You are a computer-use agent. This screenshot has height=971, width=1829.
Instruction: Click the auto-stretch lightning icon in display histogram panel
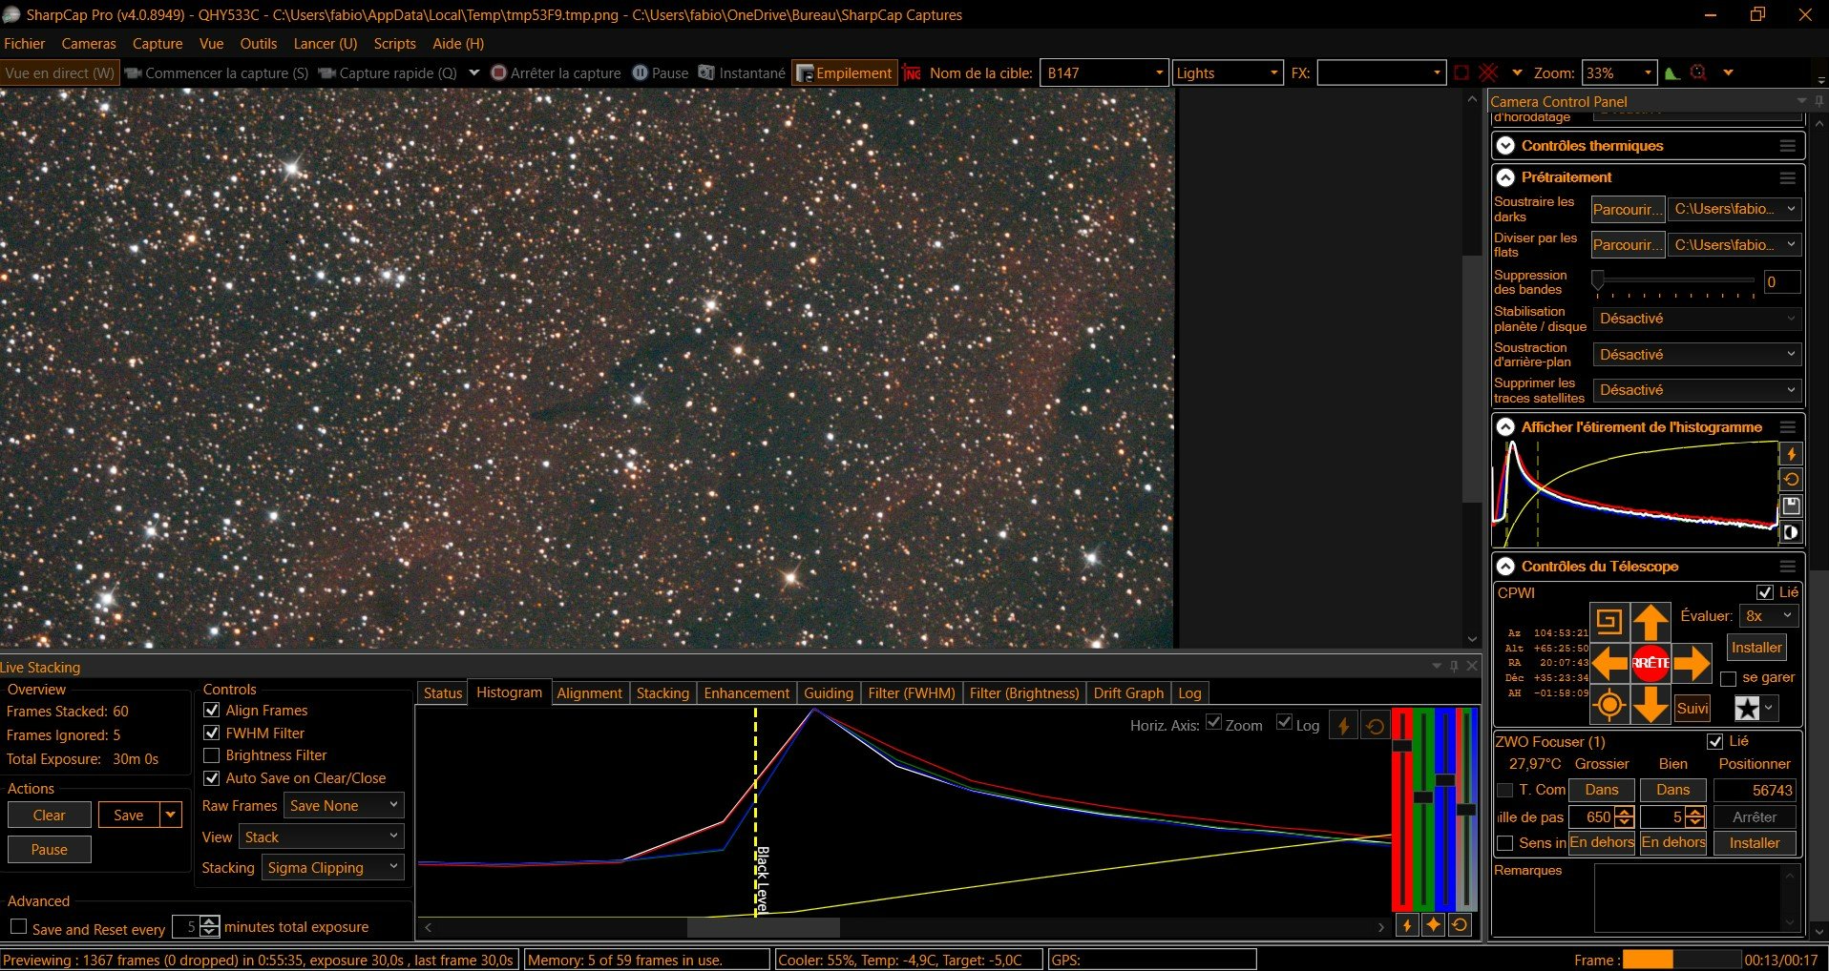tap(1792, 454)
